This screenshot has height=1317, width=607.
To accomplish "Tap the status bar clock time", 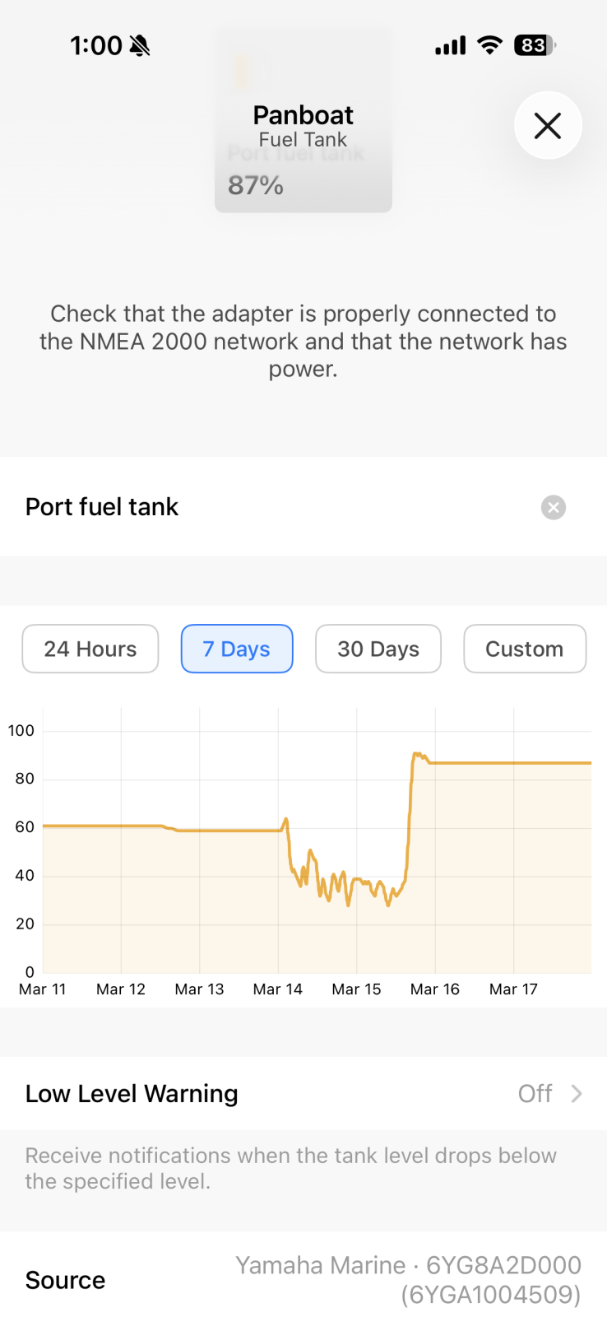I will pos(95,46).
